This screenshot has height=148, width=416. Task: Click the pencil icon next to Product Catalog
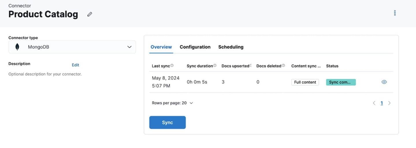pyautogui.click(x=90, y=14)
